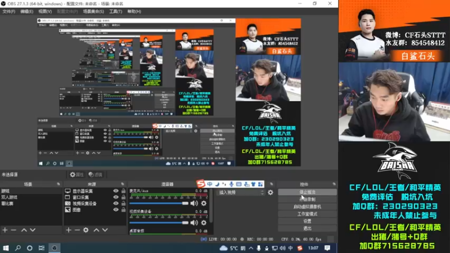Select the 图像 source

coord(76,210)
